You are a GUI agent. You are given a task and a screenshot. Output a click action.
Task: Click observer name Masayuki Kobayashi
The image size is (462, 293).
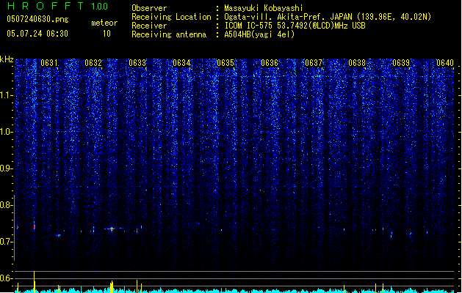click(264, 8)
